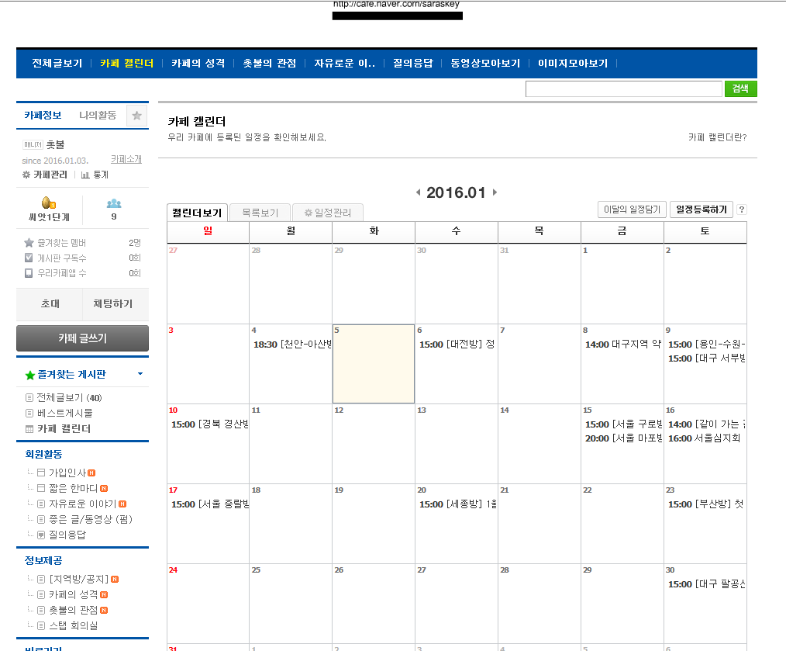Click the question mark help button
This screenshot has width=786, height=651.
point(741,209)
